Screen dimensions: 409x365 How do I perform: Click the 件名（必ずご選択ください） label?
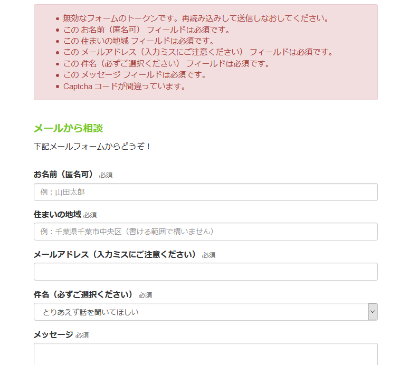[x=83, y=295]
